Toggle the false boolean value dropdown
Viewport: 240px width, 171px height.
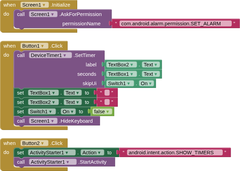tap(102, 112)
